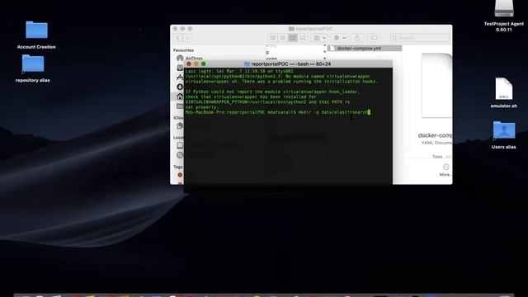Click the Favourites header in Finder sidebar
Image resolution: width=528 pixels, height=297 pixels.
point(183,50)
